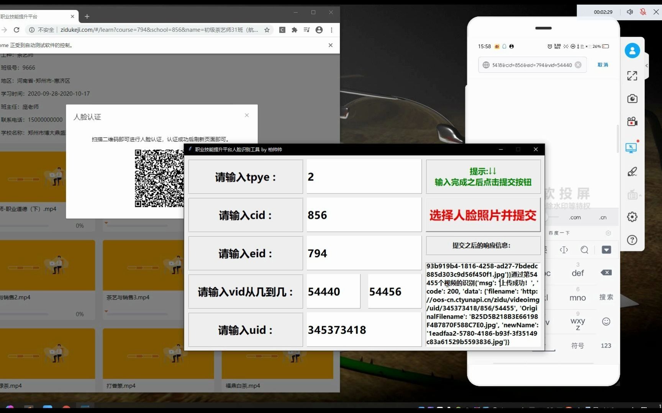Click the vid end field 54456

(x=395, y=291)
